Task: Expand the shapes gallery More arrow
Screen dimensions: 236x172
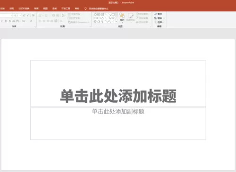Action: pos(117,22)
